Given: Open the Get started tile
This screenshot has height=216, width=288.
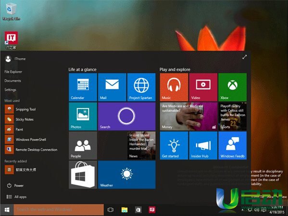Looking at the screenshot, I should (174, 145).
